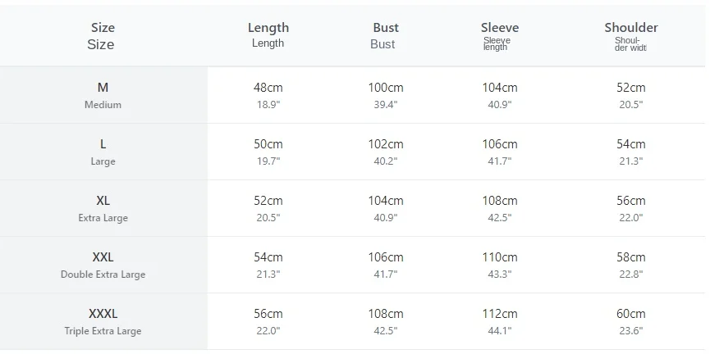
Task: Click the Size column header
Action: [x=103, y=36]
